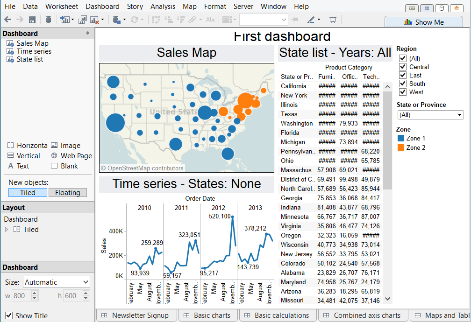
Task: Select Tiled for new objects
Action: tap(28, 193)
